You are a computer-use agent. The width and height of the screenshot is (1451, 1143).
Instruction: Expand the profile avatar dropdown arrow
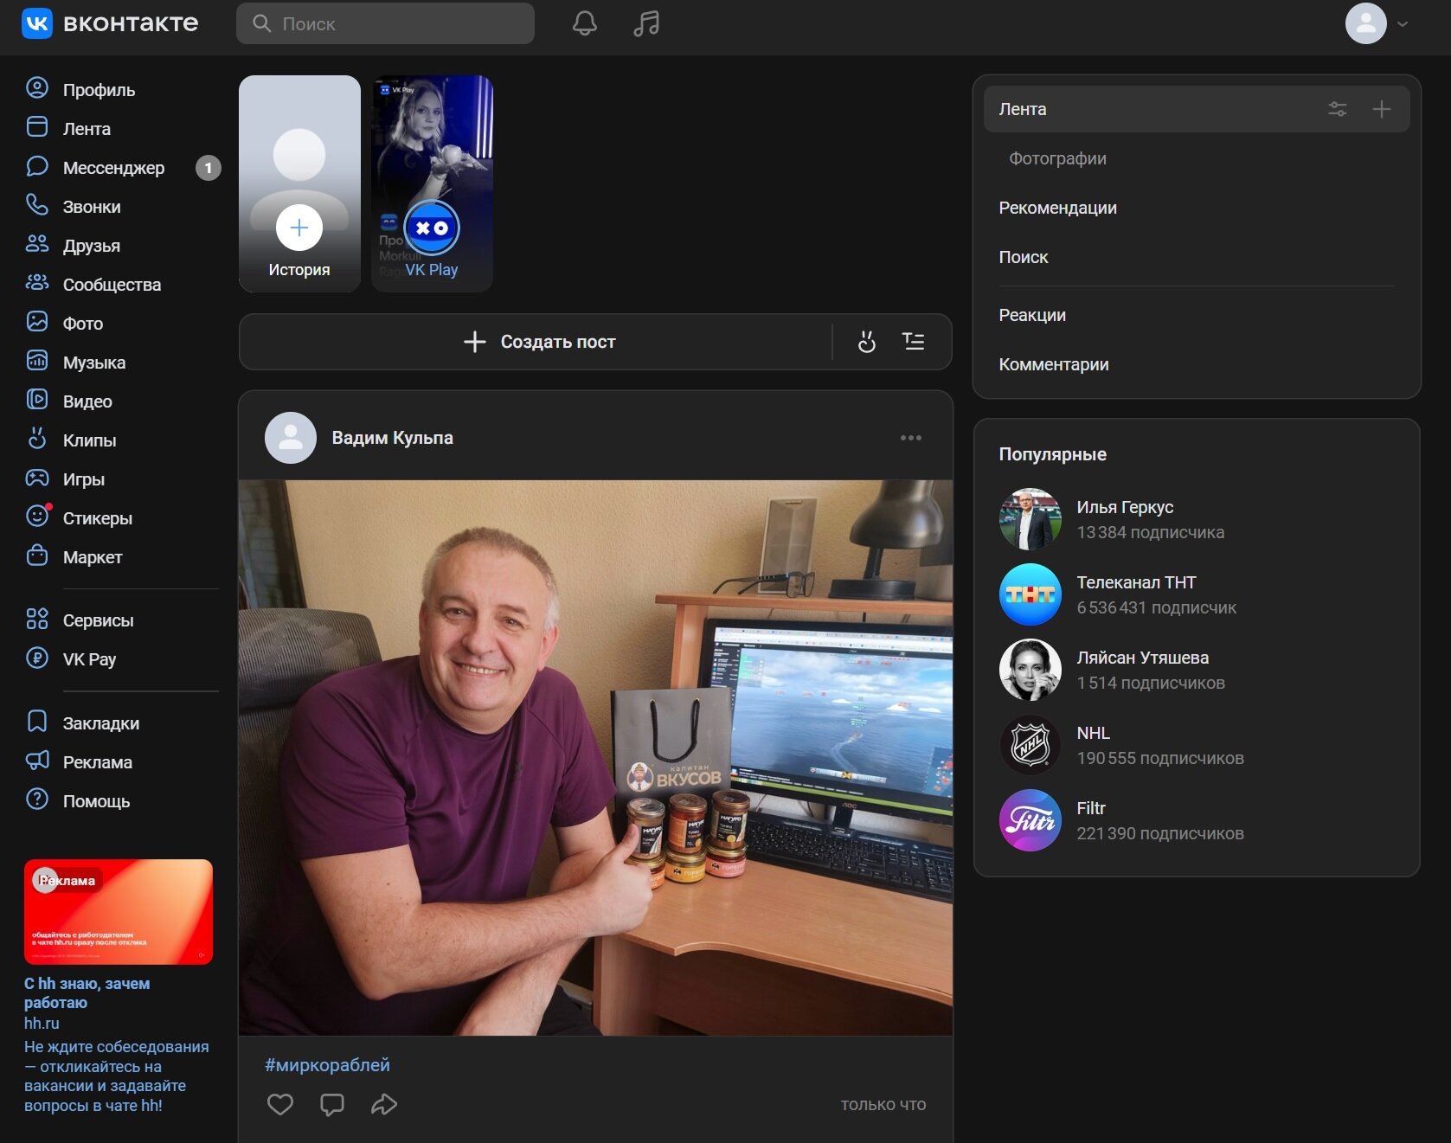1403,24
